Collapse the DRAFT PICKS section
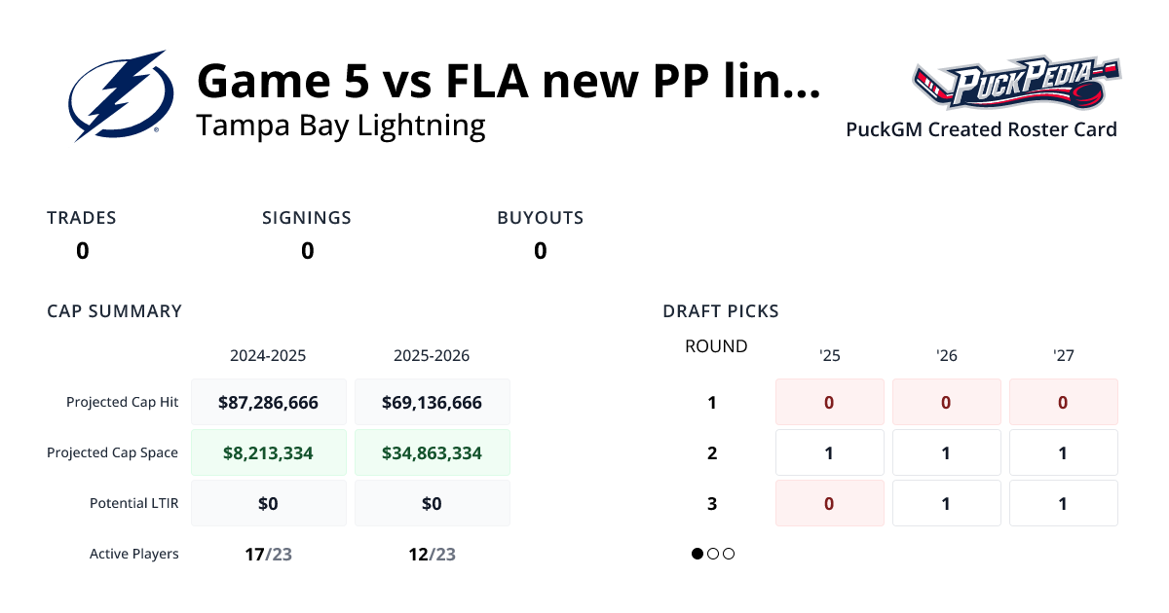Viewport: 1169px width, 613px height. (x=720, y=311)
